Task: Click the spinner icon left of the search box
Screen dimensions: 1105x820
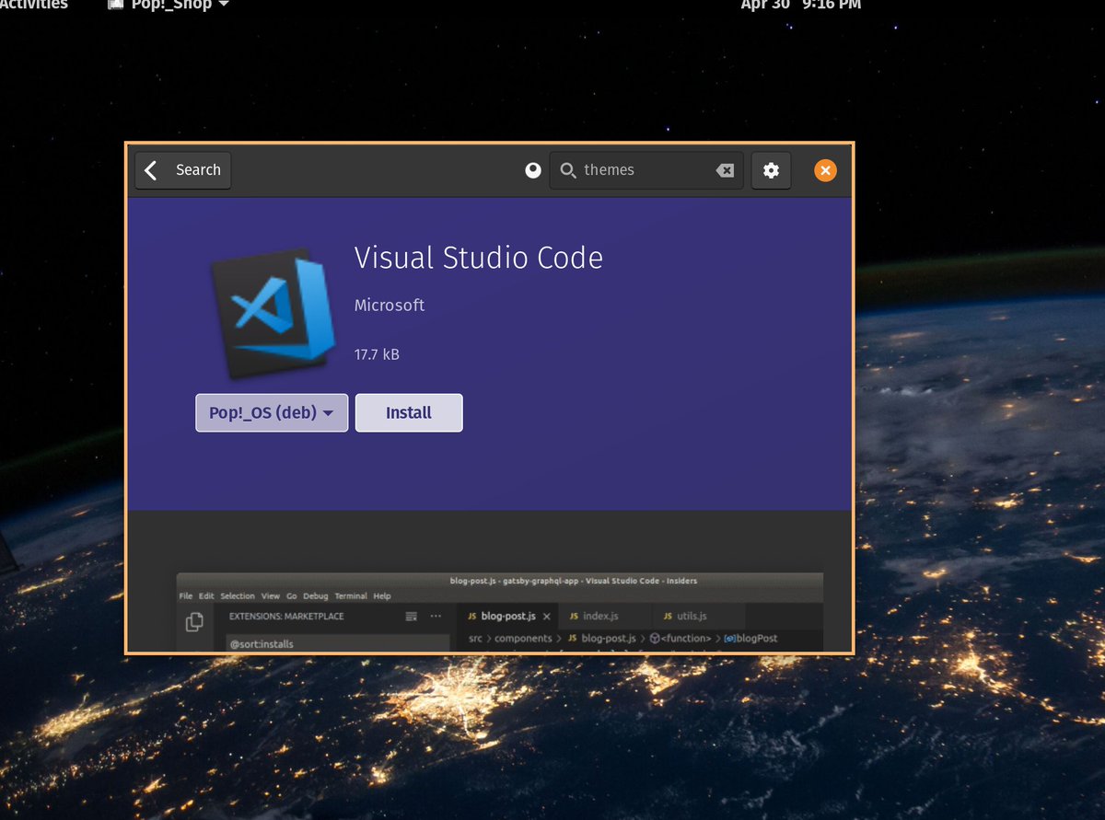Action: point(533,170)
